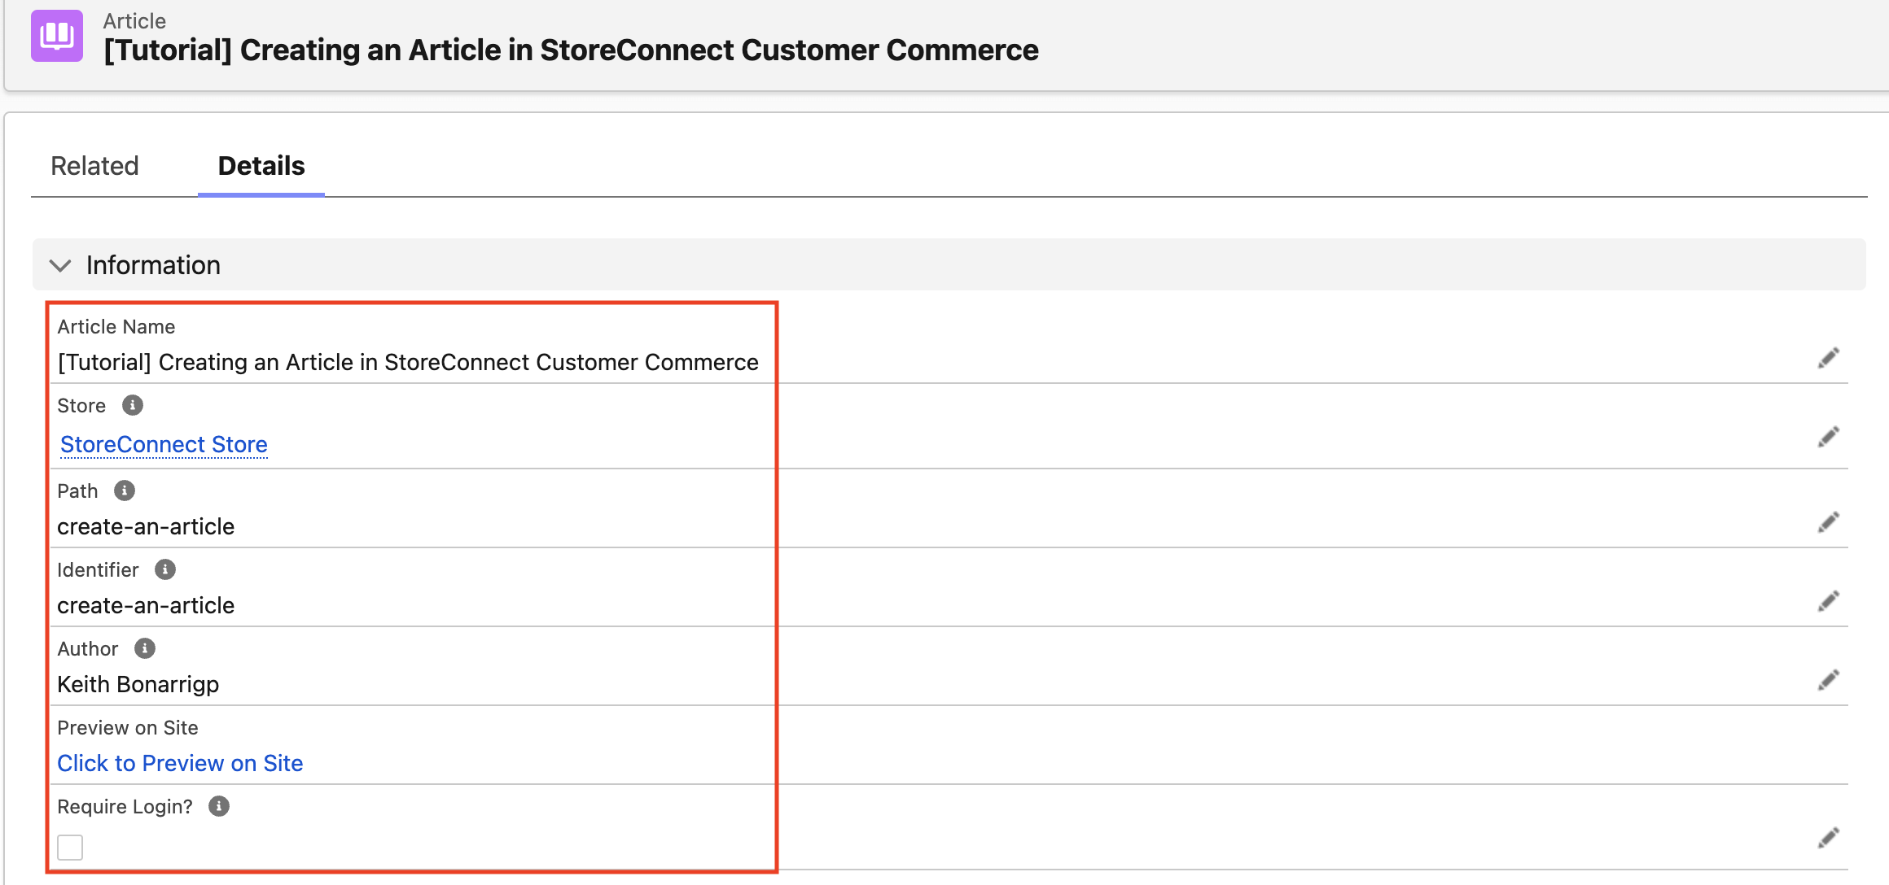The image size is (1889, 885).
Task: Show Identifier field help info icon
Action: (x=165, y=569)
